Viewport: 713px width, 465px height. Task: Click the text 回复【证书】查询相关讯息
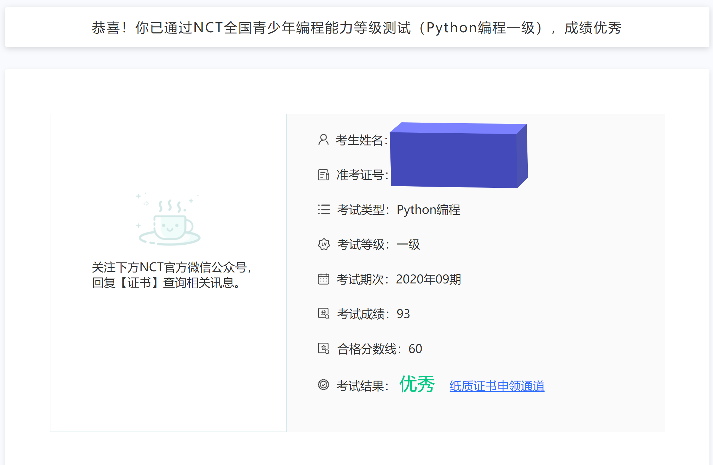coord(166,283)
